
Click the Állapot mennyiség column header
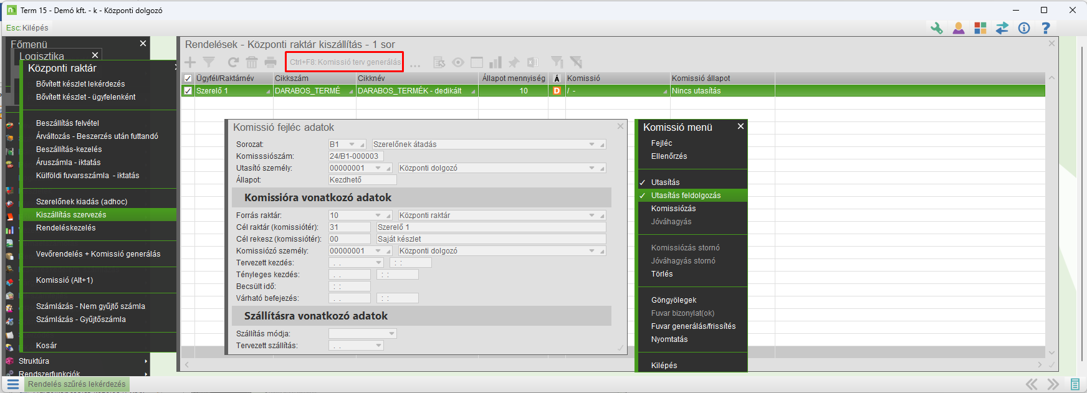(x=514, y=78)
